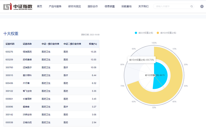Go to the 首页 home tab
The width and height of the screenshot is (206, 129).
pyautogui.click(x=39, y=6)
